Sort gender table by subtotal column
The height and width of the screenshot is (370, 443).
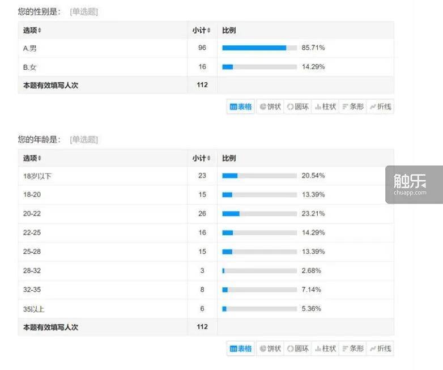click(x=202, y=30)
